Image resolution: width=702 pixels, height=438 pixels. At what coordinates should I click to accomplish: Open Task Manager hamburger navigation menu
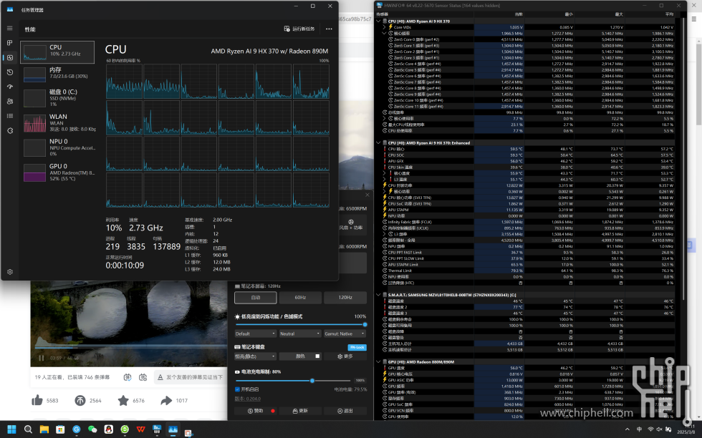click(10, 28)
